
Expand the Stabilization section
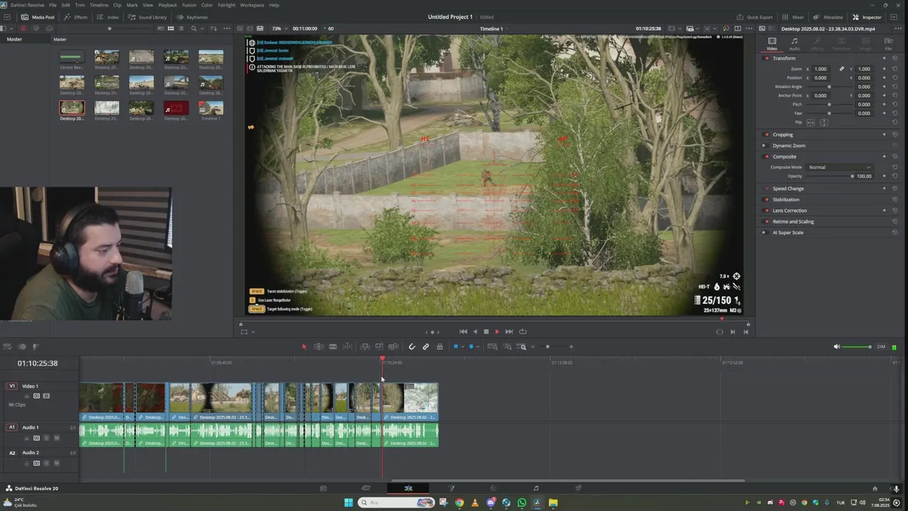click(x=786, y=199)
